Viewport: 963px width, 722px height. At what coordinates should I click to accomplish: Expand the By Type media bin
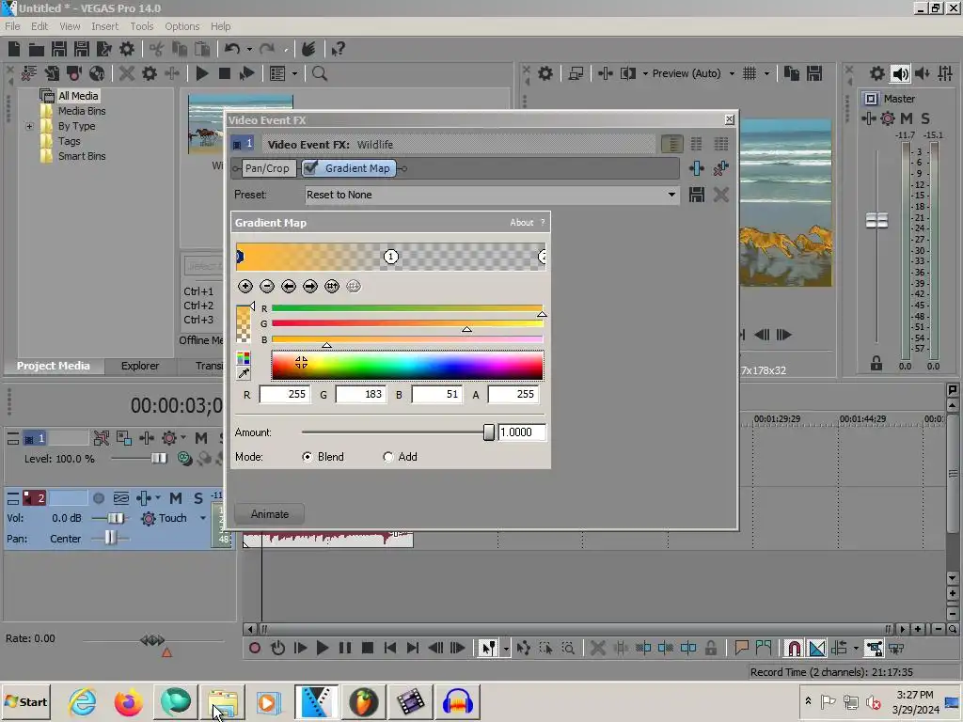click(29, 127)
